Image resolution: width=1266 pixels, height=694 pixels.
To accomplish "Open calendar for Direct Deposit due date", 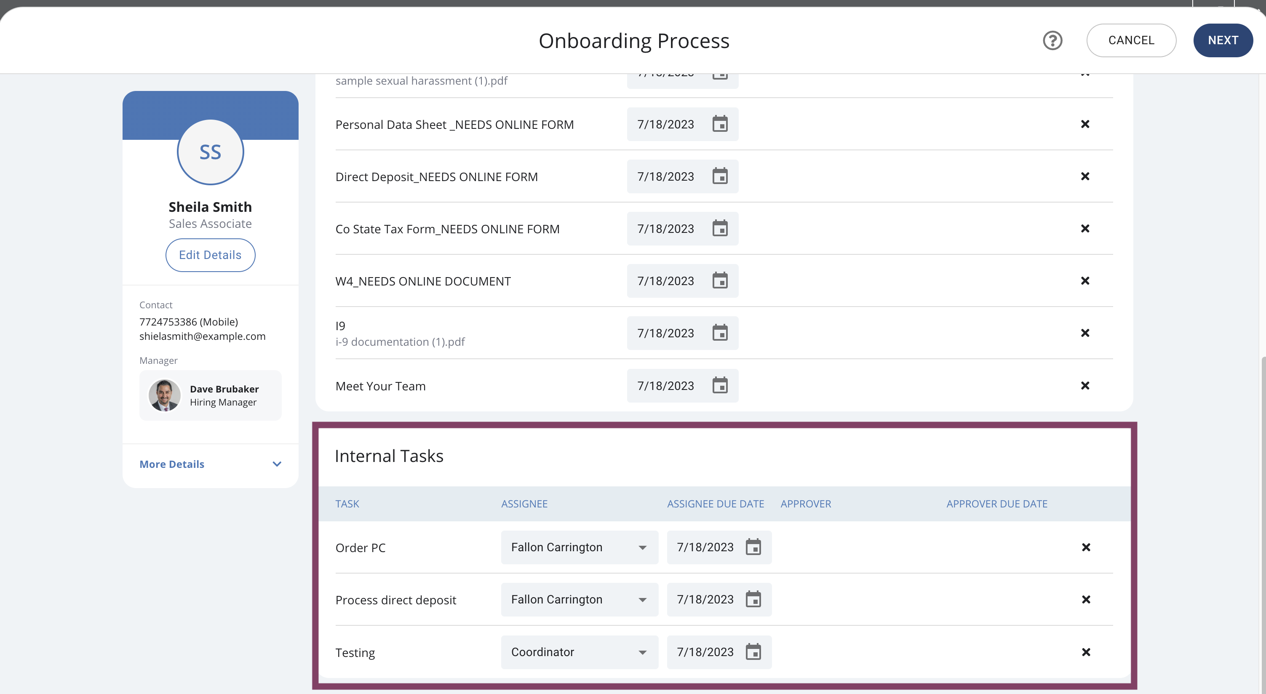I will [720, 176].
